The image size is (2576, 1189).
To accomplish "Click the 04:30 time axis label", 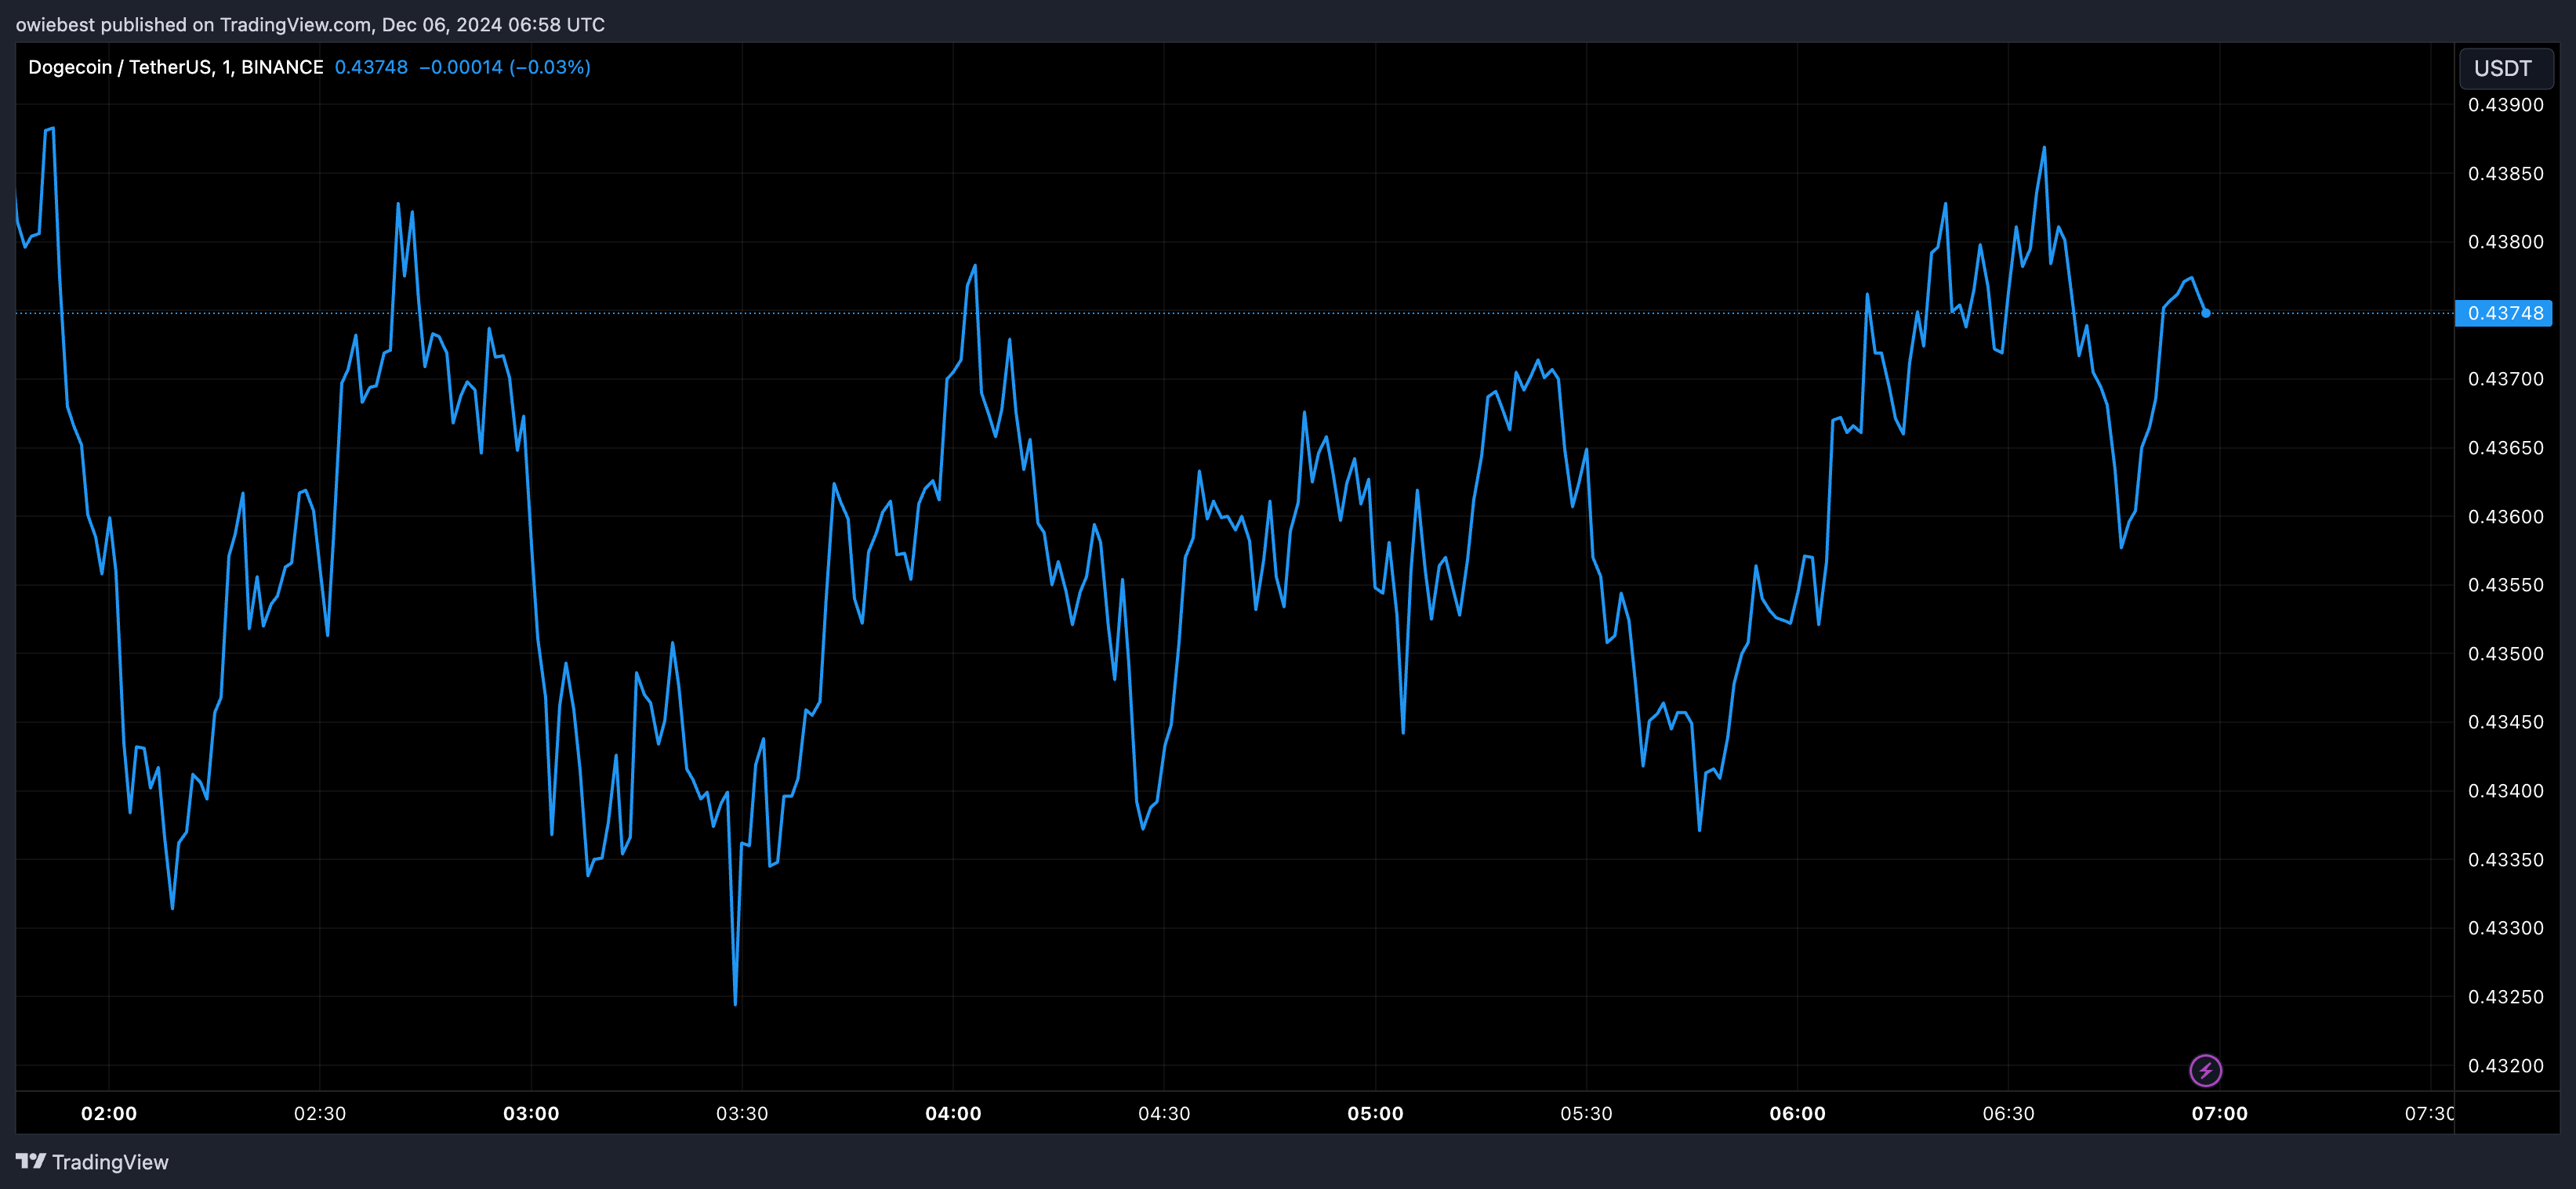I will tap(1164, 1113).
